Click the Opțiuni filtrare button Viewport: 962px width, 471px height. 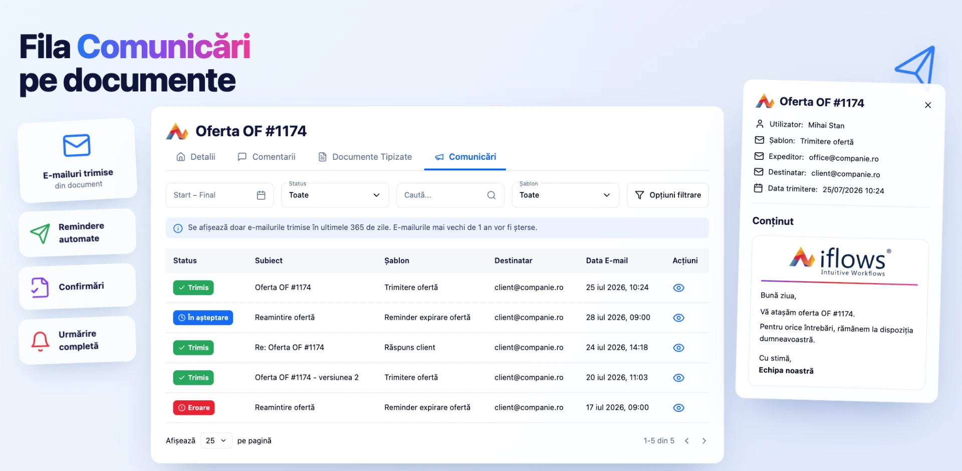click(668, 195)
